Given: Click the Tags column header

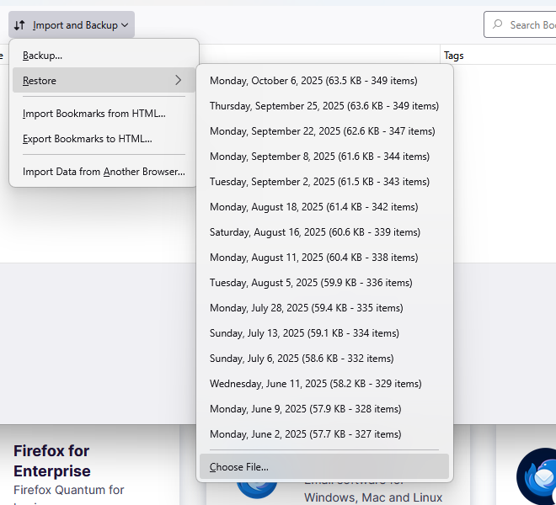Looking at the screenshot, I should point(498,56).
